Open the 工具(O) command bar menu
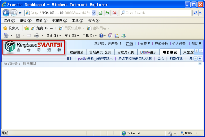This screenshot has height=137, width=205. click(89, 35)
